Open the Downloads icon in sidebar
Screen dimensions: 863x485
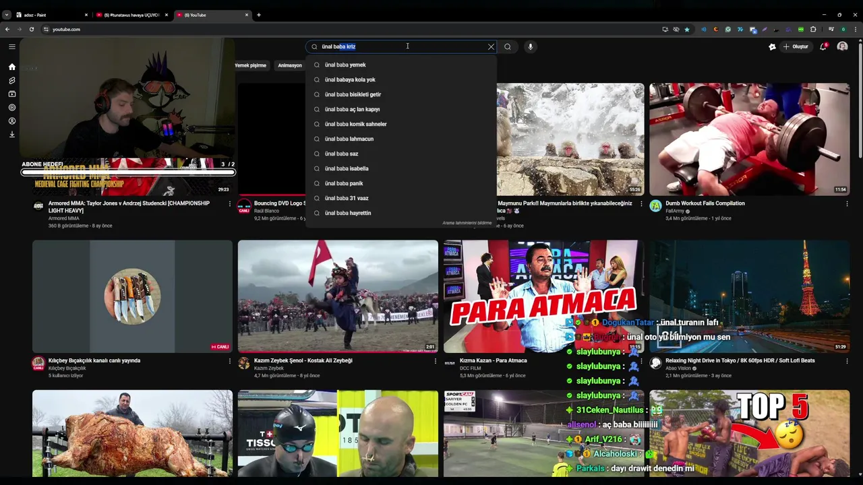click(11, 134)
